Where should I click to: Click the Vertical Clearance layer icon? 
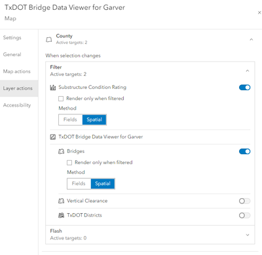coord(61,201)
